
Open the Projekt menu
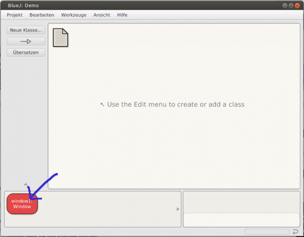(x=15, y=15)
